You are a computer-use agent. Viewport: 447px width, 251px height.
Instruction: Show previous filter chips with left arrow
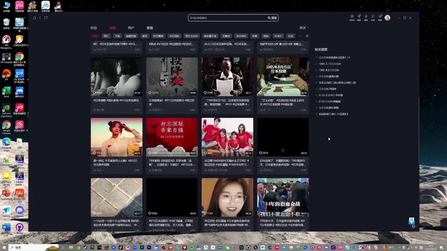point(301,36)
